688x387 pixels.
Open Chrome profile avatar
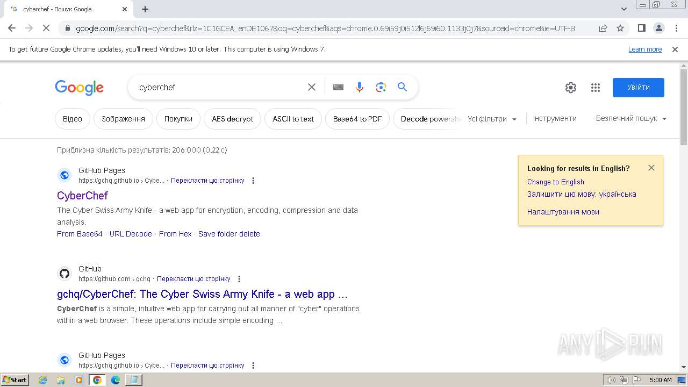658,28
